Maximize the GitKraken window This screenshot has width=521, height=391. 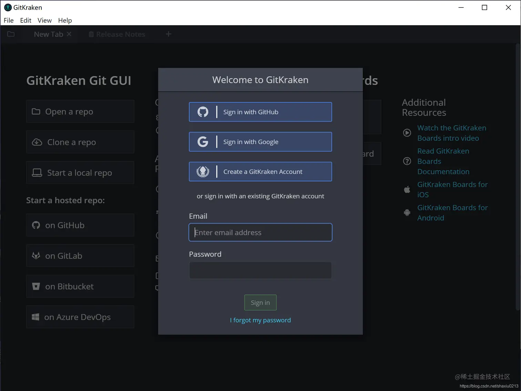click(484, 7)
